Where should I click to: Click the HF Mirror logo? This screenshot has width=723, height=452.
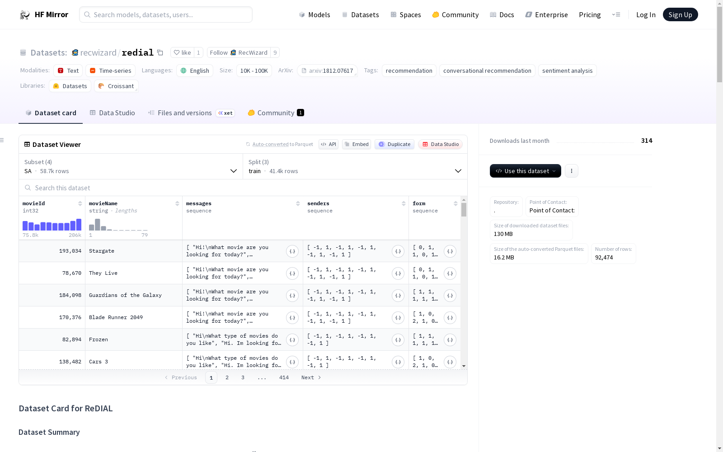coord(44,14)
